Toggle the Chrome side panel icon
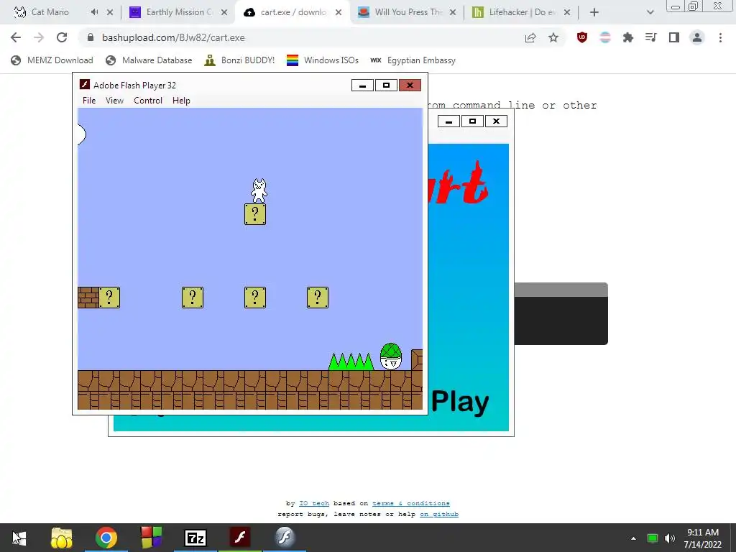The width and height of the screenshot is (736, 552). (674, 37)
